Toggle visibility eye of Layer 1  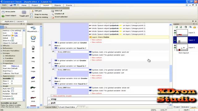coord(175,45)
